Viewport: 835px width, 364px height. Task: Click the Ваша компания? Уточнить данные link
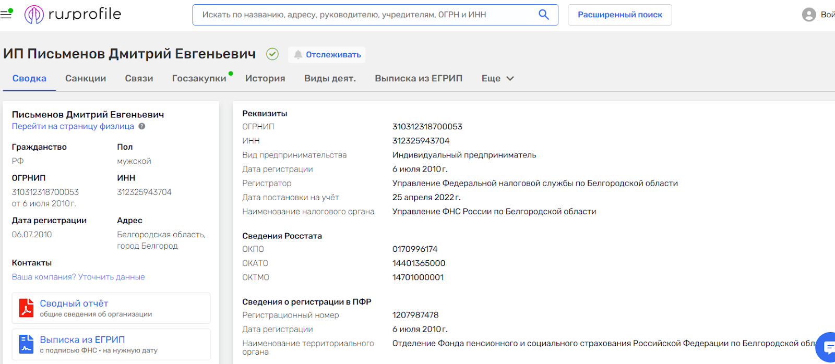click(78, 277)
